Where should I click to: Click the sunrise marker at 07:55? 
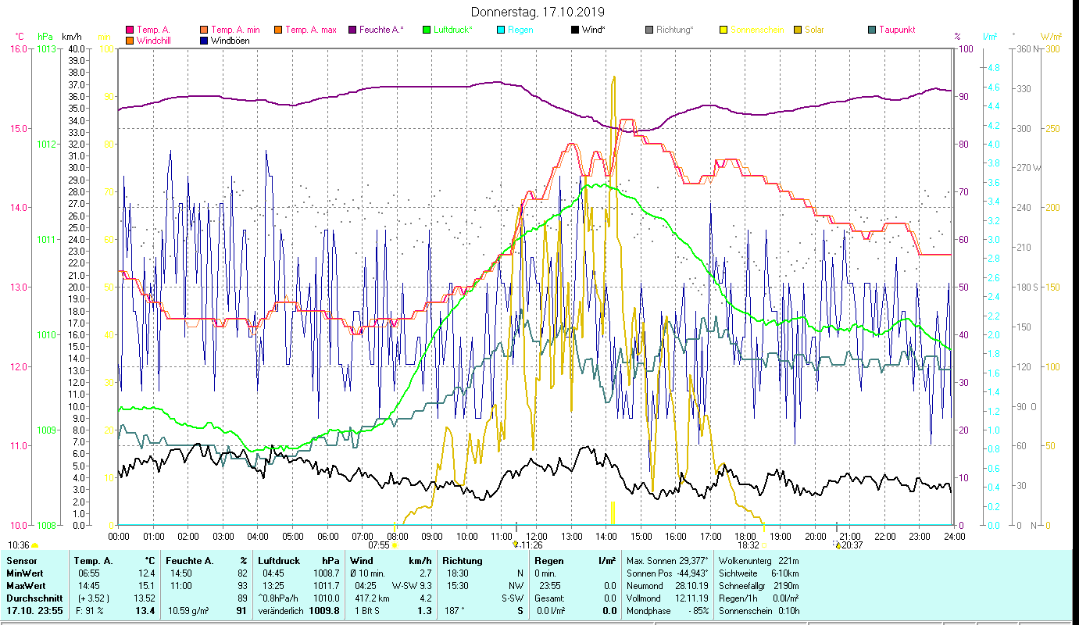[395, 545]
